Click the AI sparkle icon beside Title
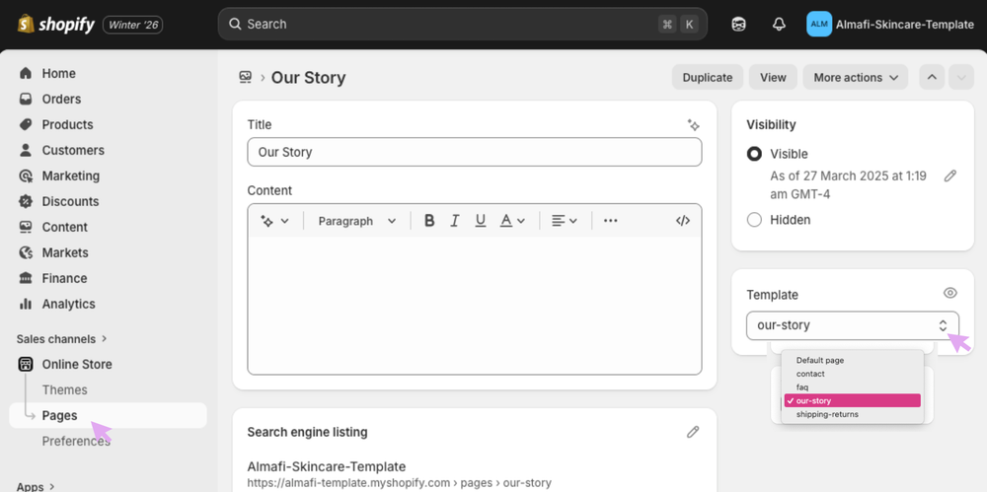987x492 pixels. tap(694, 125)
